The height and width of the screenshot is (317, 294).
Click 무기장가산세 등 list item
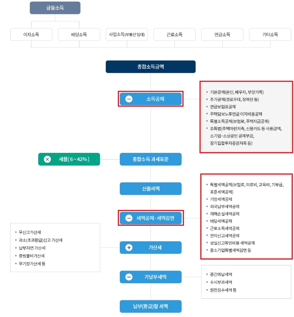coord(32,263)
